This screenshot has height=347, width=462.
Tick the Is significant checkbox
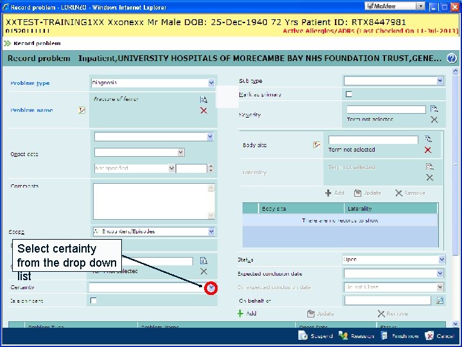click(94, 300)
